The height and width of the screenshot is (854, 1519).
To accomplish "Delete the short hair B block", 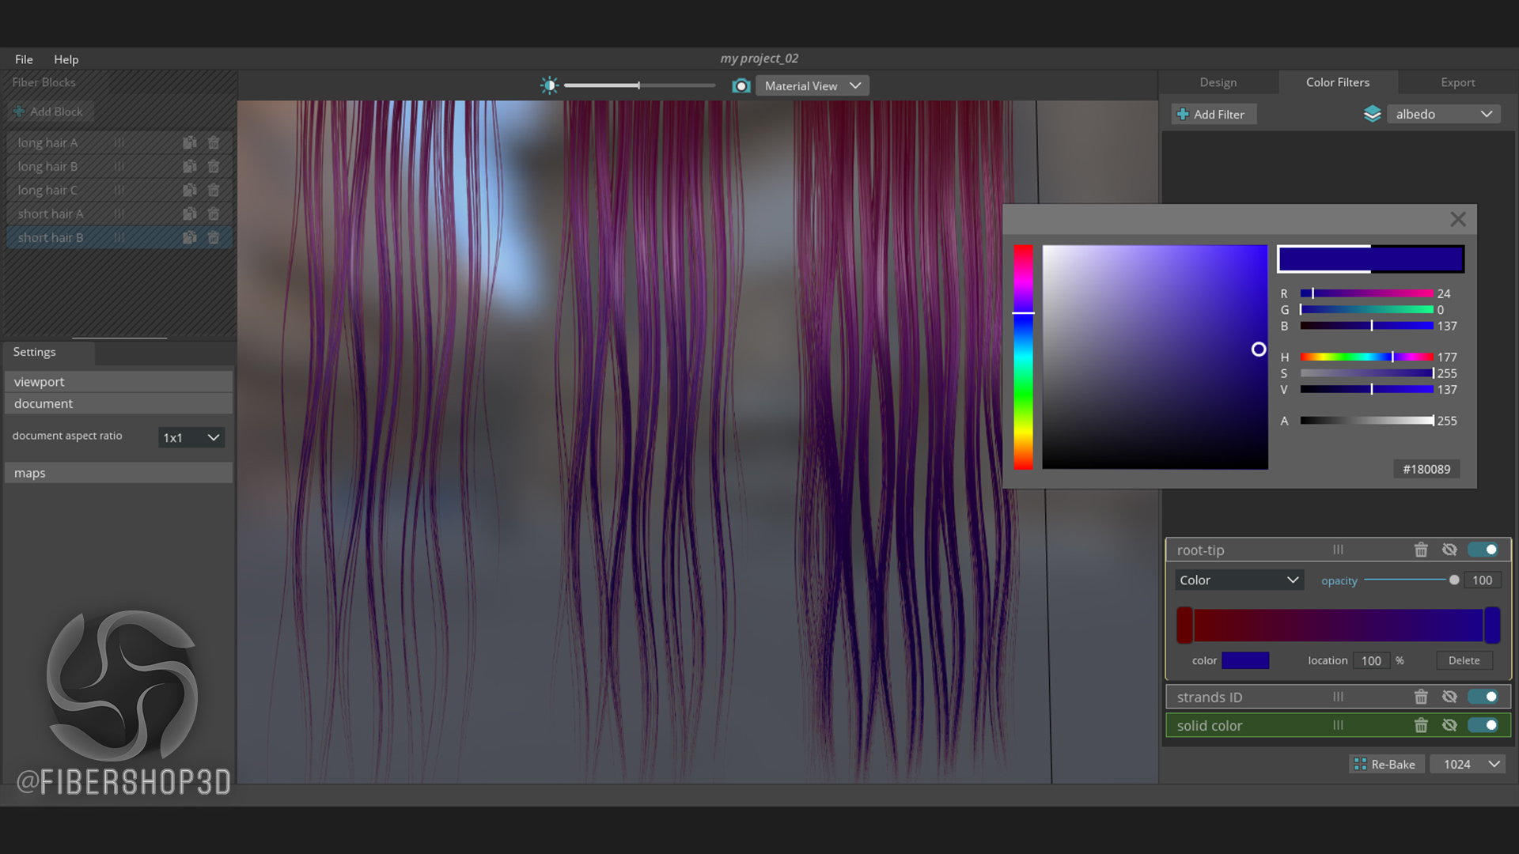I will click(214, 238).
